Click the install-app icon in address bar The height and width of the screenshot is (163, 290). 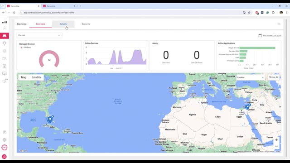[244, 13]
